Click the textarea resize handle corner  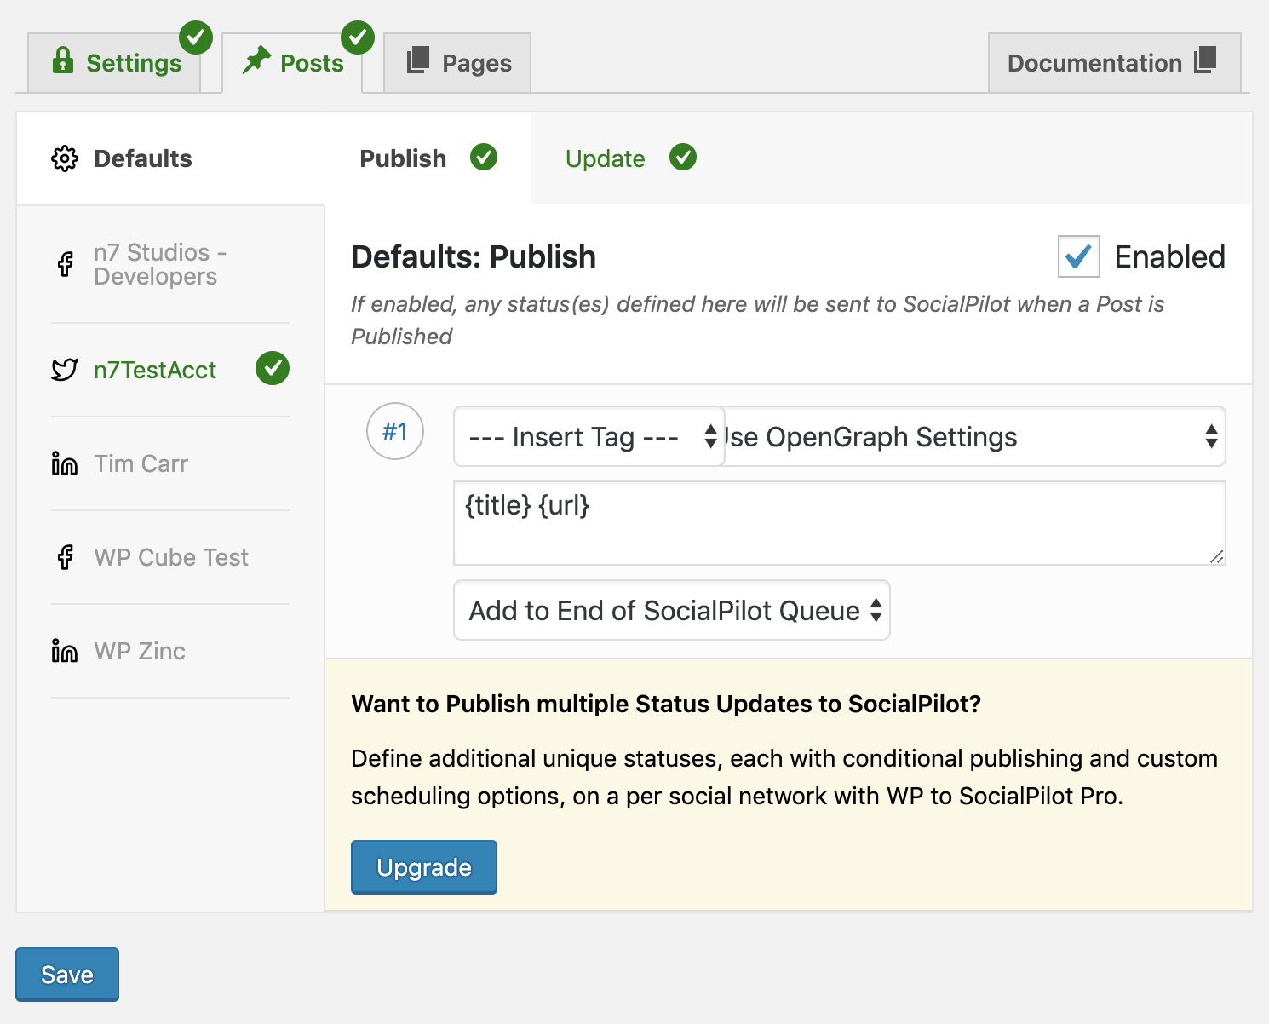1217,556
